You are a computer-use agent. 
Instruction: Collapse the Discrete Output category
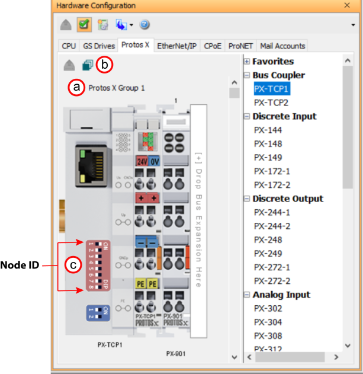(246, 199)
